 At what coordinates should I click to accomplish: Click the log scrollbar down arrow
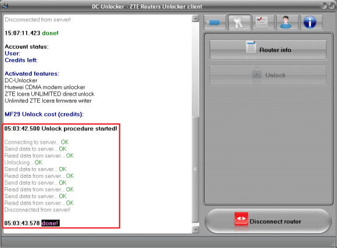click(x=195, y=229)
